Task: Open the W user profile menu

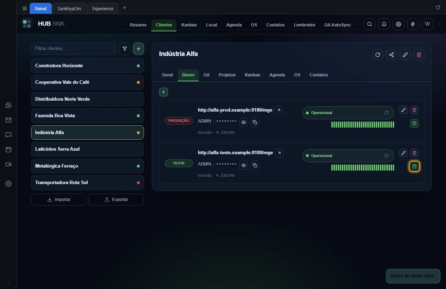Action: [x=427, y=24]
